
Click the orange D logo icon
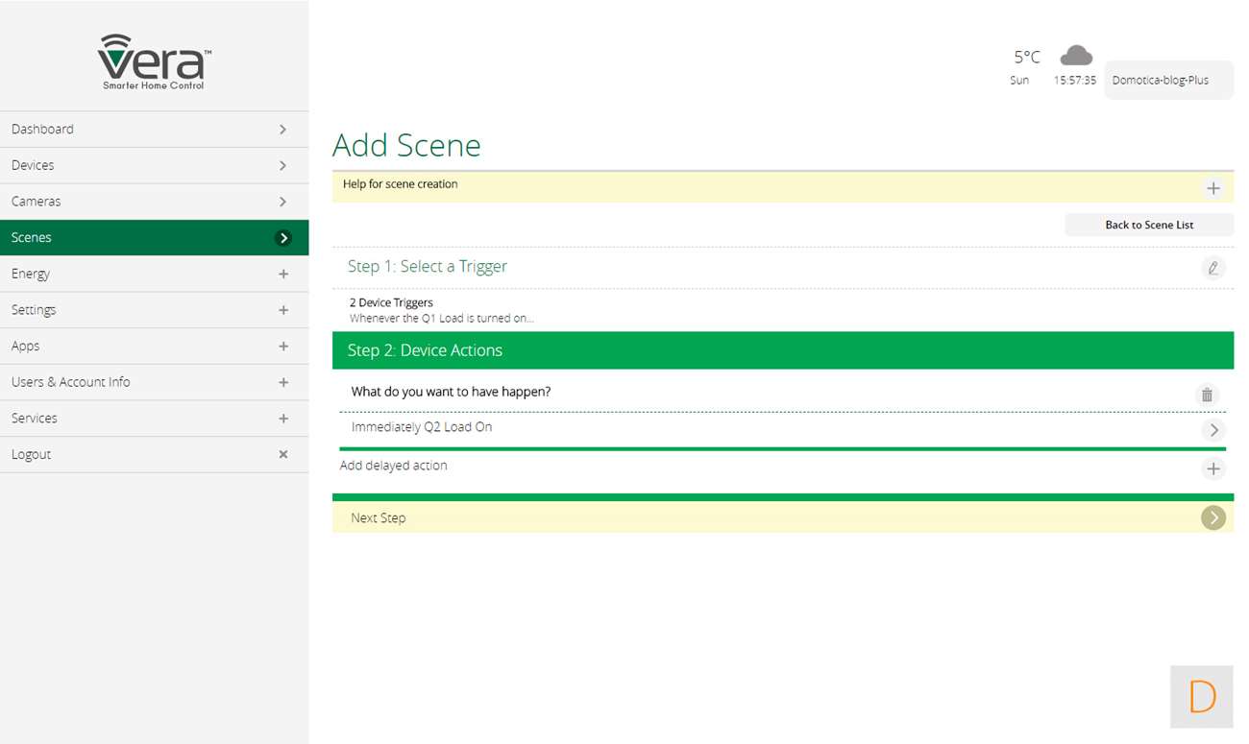(1202, 696)
